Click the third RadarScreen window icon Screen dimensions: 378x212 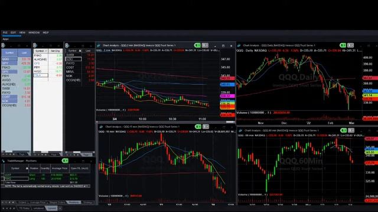67,45
